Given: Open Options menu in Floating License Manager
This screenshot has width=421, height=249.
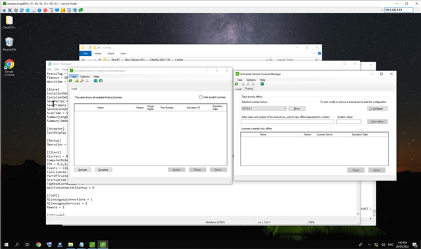Looking at the screenshot, I should coord(85,76).
